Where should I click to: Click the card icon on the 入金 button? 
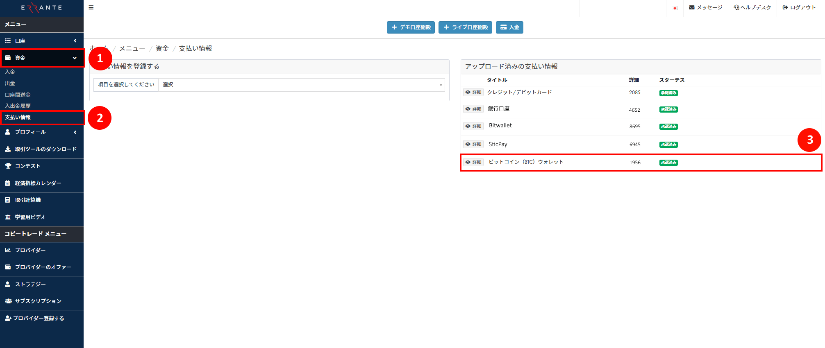pyautogui.click(x=503, y=27)
